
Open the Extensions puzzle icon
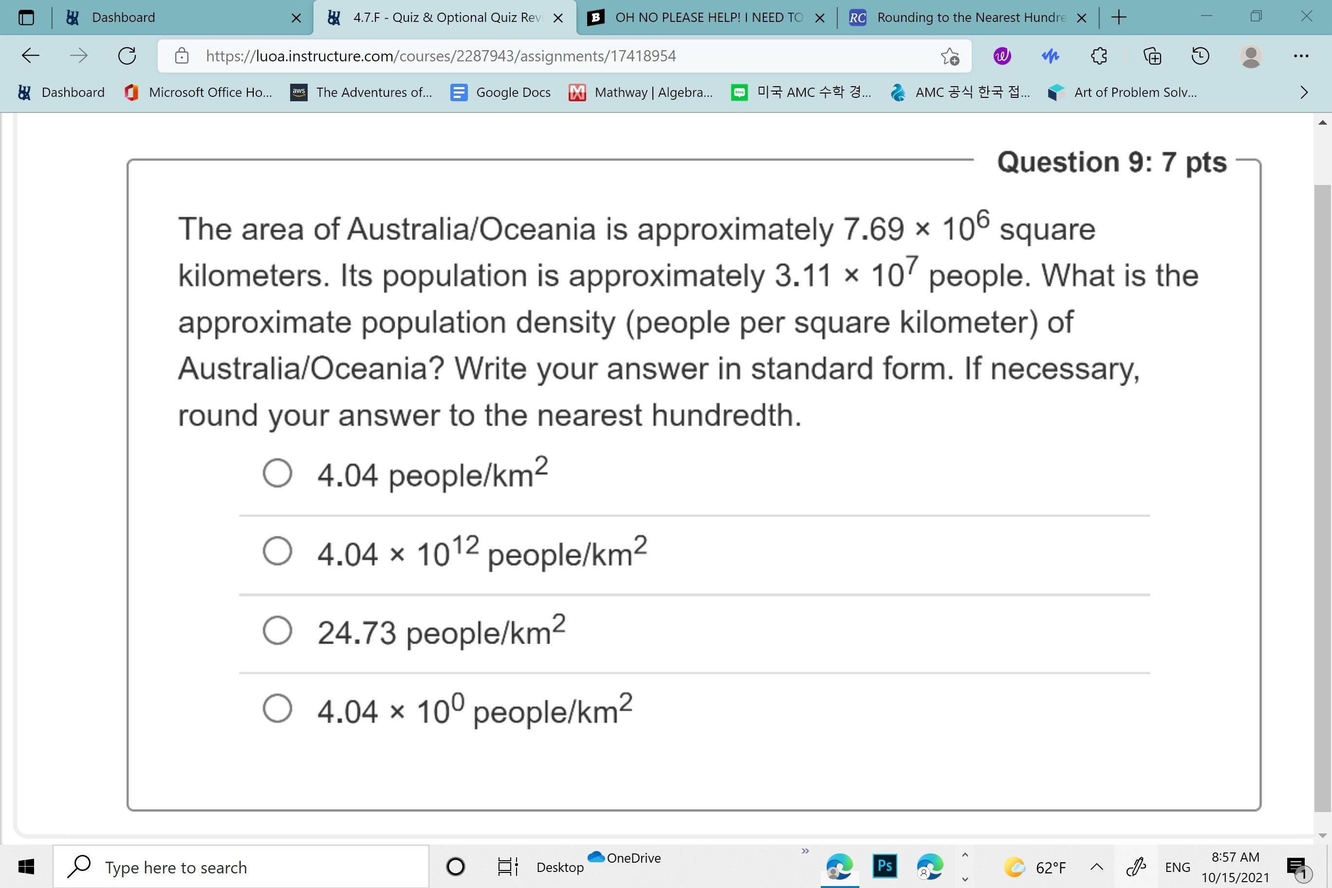[x=1099, y=55]
